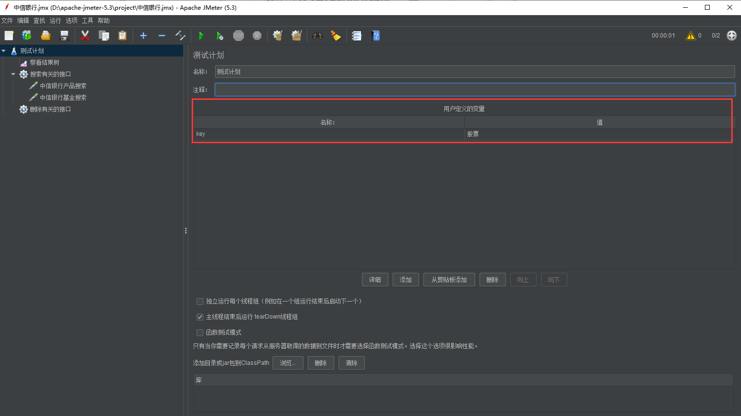Click the 浏览... button
741x416 pixels.
click(x=288, y=363)
